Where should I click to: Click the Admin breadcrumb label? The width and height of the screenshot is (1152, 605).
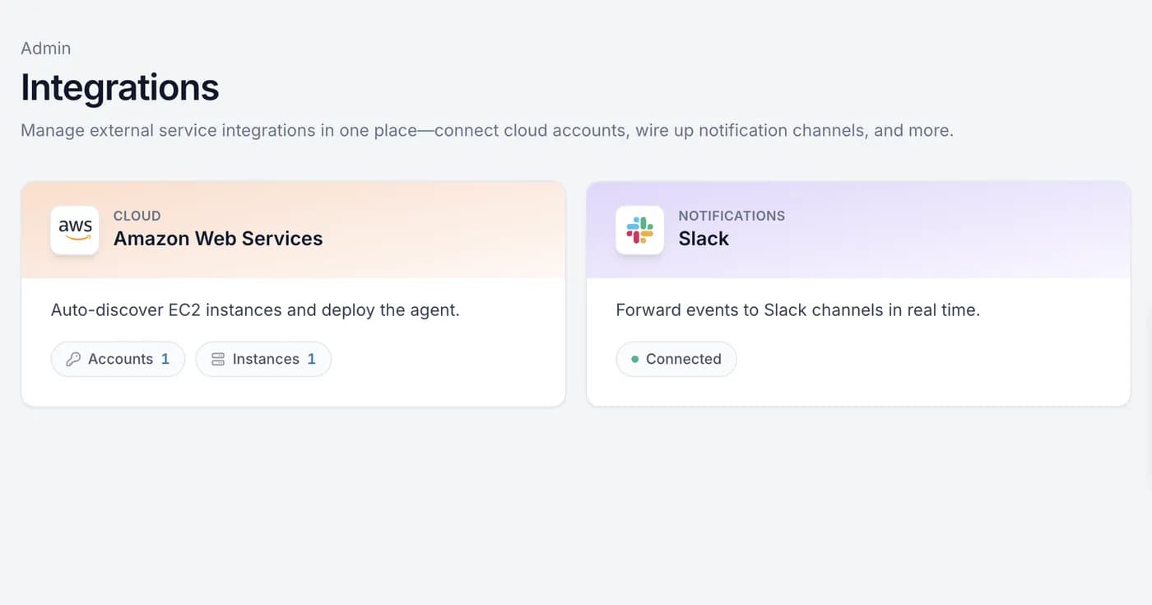click(x=46, y=49)
